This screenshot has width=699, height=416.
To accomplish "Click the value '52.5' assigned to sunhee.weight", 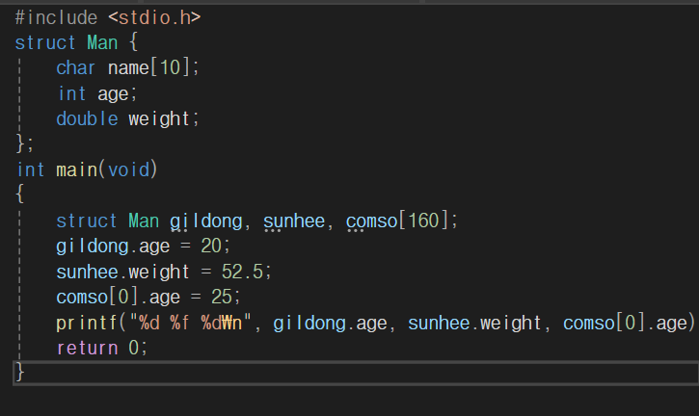I will pyautogui.click(x=243, y=272).
